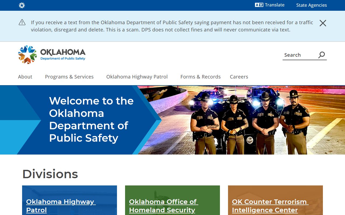This screenshot has width=345, height=215.
Task: Click inside the Search input field
Action: click(300, 55)
